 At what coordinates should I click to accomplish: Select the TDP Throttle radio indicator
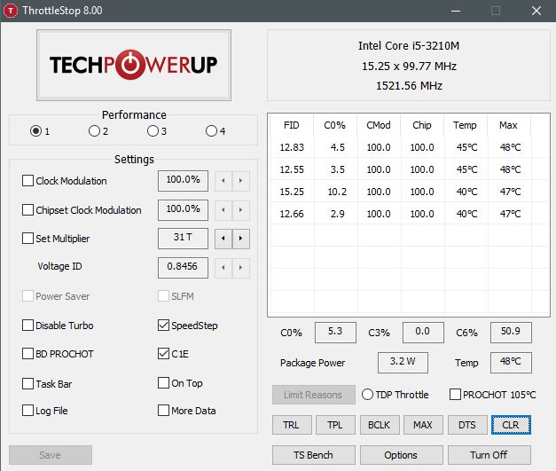[367, 395]
